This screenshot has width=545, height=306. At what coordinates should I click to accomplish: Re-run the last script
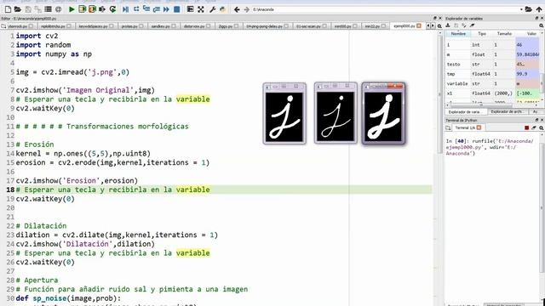(112, 9)
